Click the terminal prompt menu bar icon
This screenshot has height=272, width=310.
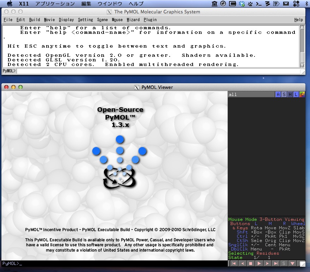tap(259, 4)
